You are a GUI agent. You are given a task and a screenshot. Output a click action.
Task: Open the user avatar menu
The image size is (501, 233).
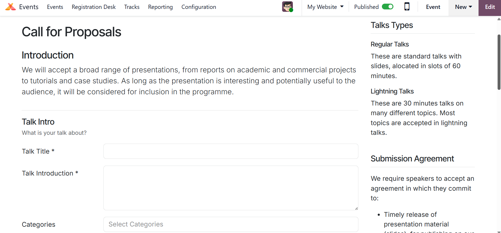287,7
